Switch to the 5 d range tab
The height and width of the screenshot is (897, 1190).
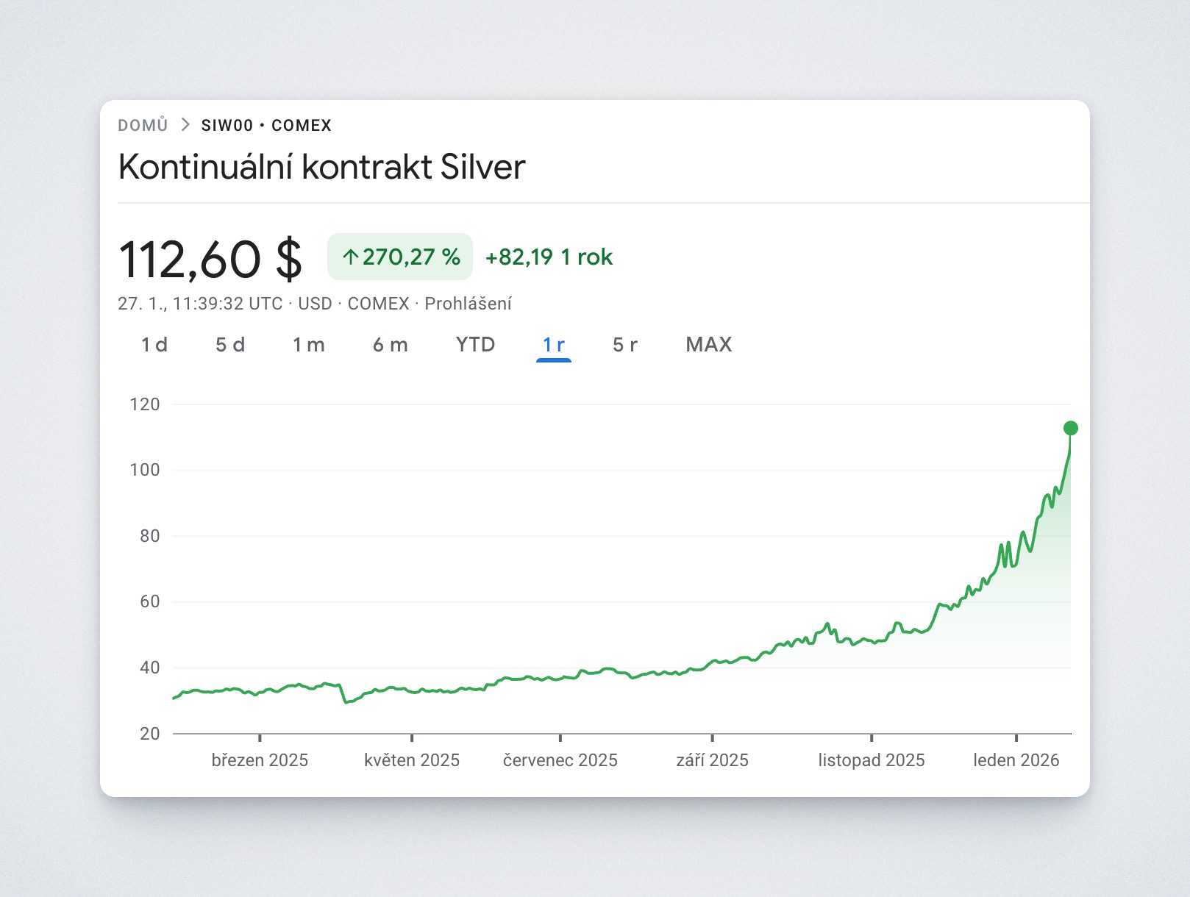pos(230,345)
